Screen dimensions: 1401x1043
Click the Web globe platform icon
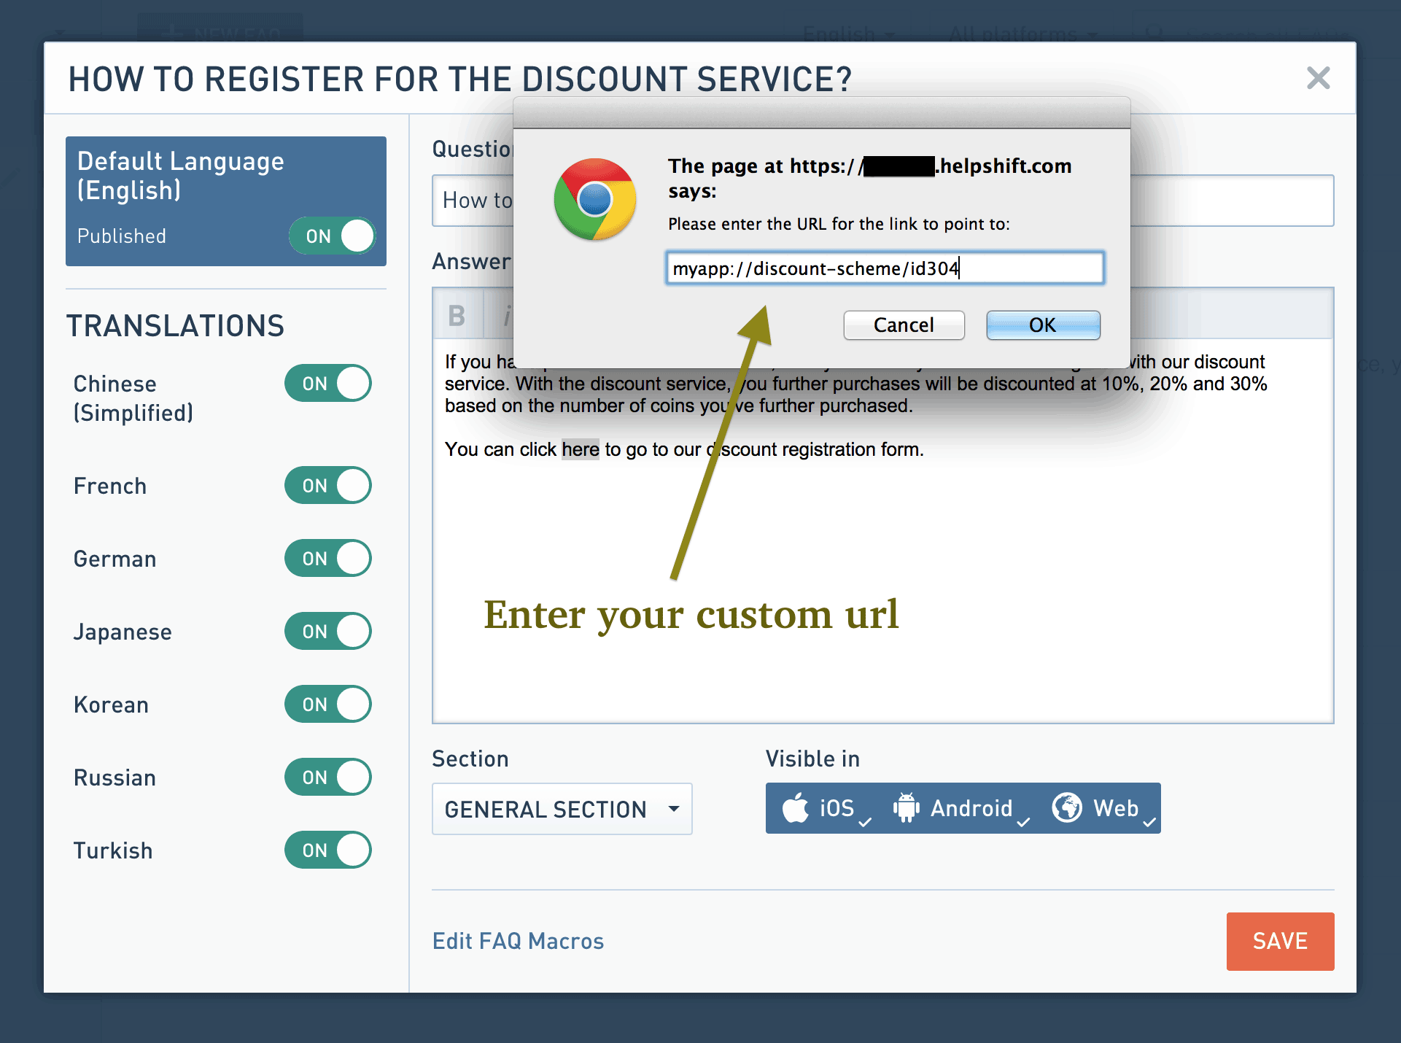coord(1067,808)
